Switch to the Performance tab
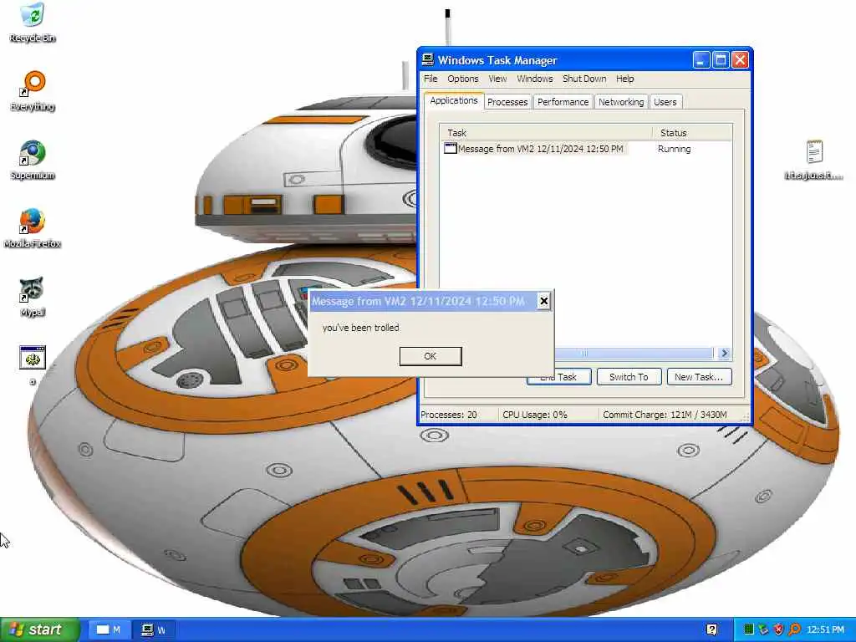Screen dimensions: 856x642 [563, 102]
